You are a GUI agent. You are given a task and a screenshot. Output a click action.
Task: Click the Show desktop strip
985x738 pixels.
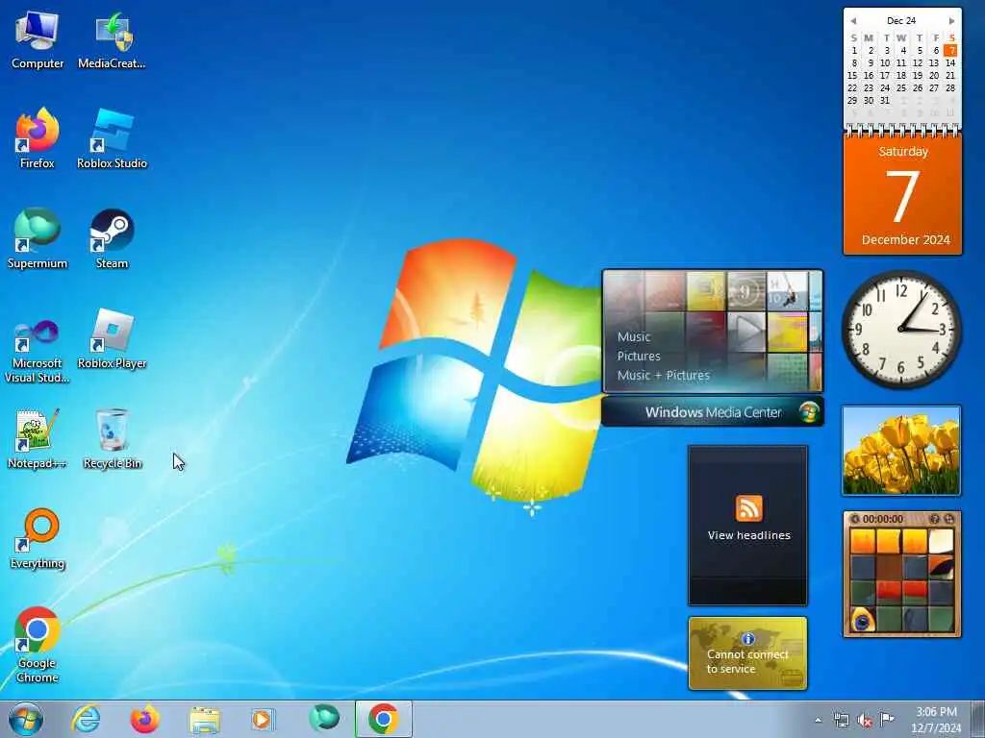[977, 719]
